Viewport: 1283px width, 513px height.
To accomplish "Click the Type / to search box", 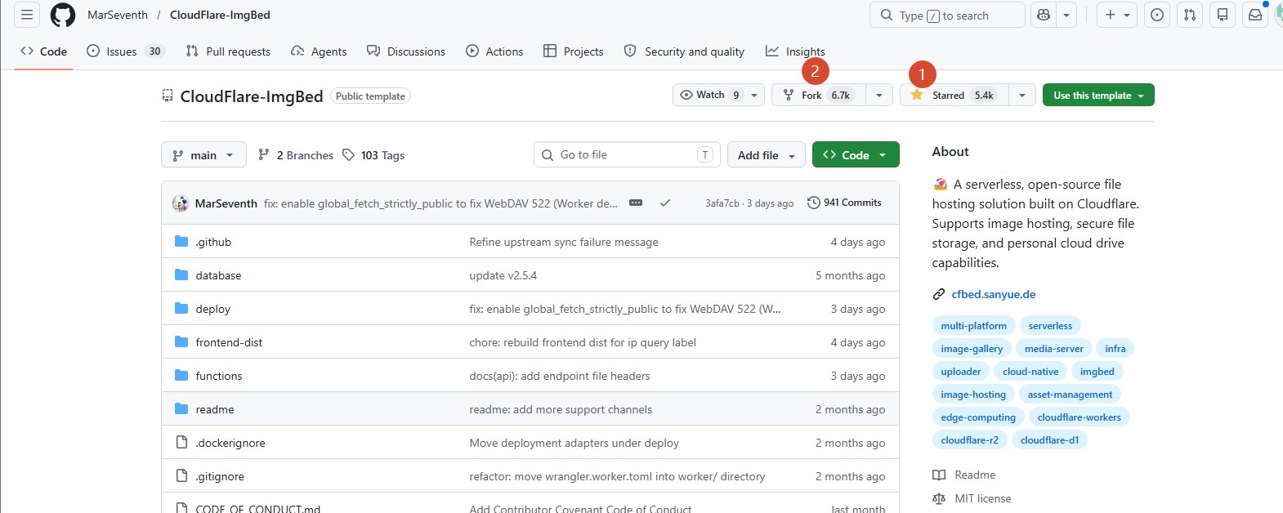I will pyautogui.click(x=948, y=15).
